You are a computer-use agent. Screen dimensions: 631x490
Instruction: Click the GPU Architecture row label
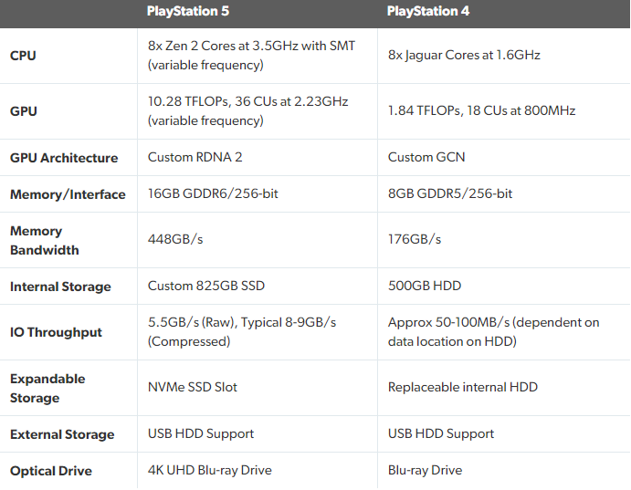coord(64,158)
